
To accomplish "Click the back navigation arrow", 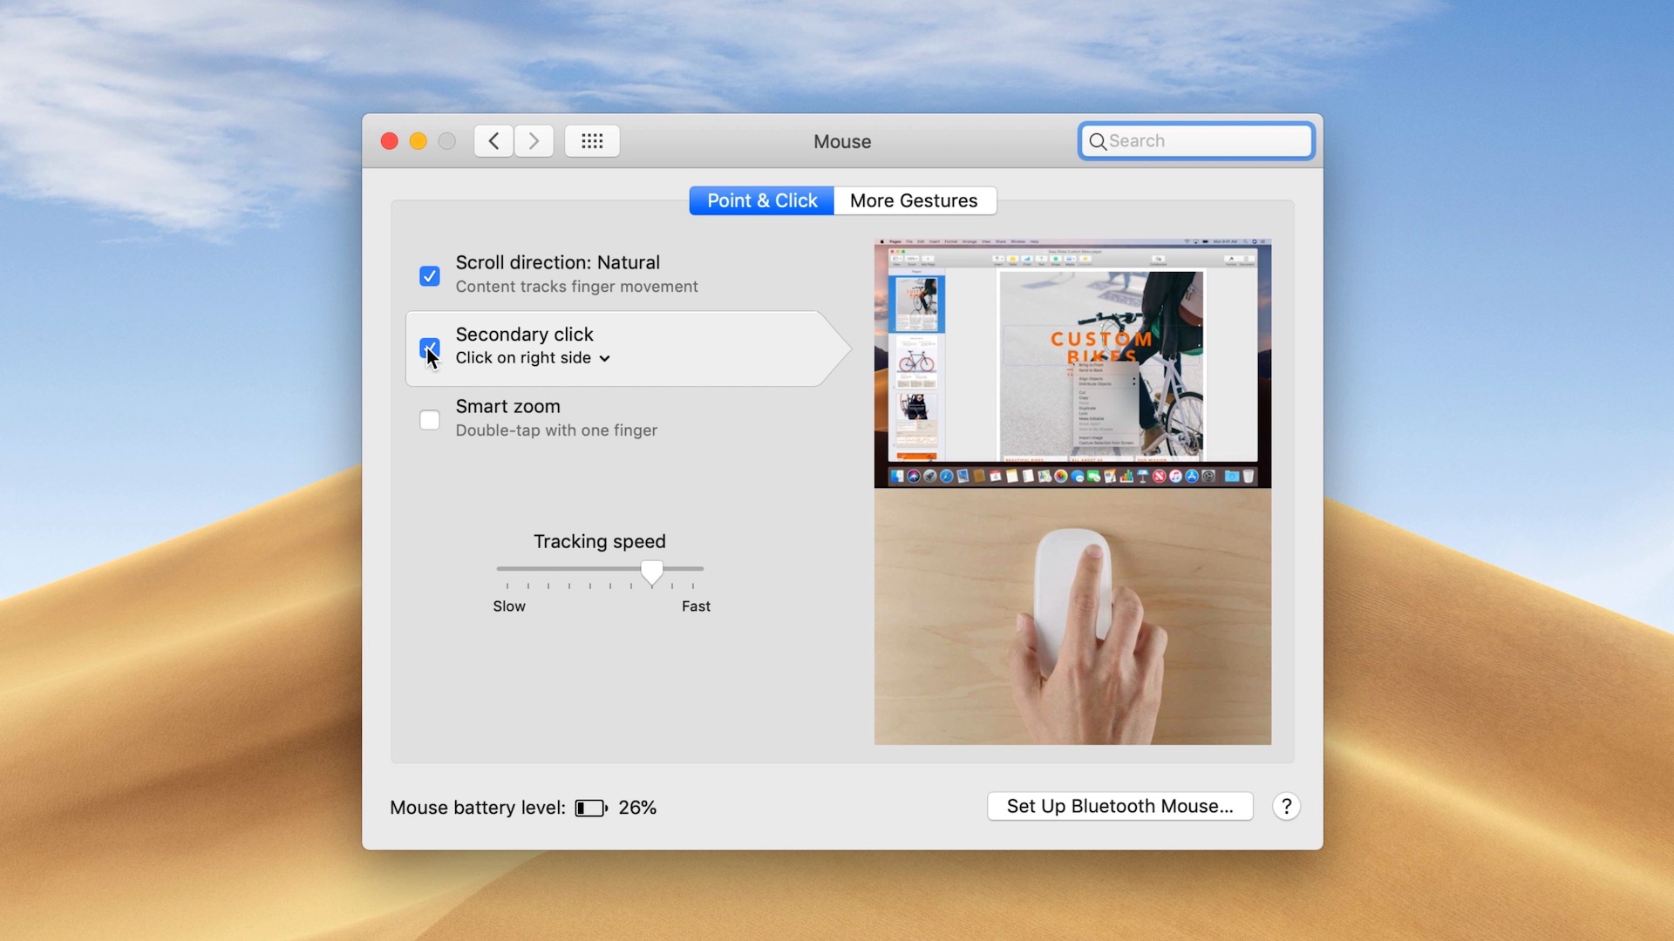I will point(493,140).
